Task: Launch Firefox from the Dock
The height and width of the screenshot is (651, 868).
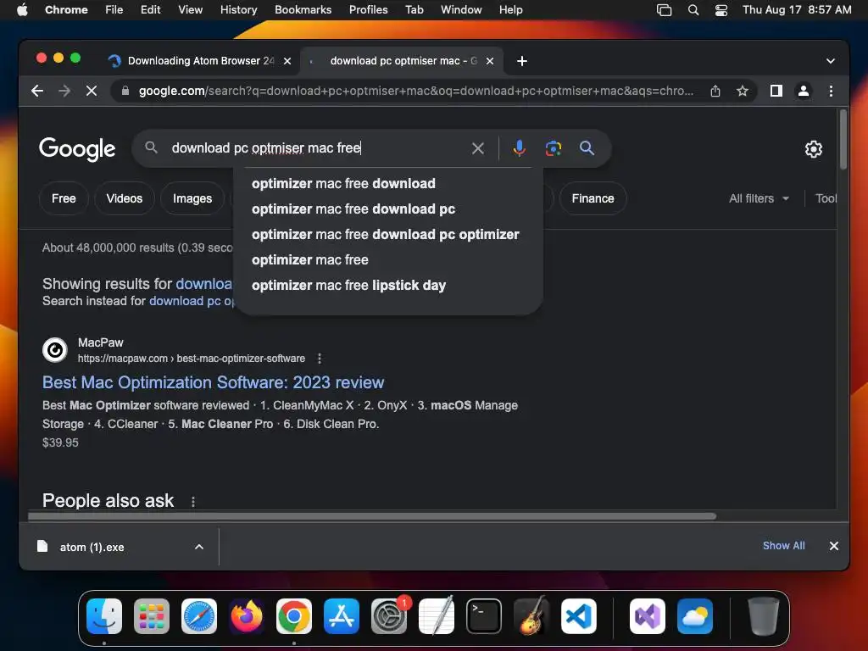Action: (x=247, y=616)
